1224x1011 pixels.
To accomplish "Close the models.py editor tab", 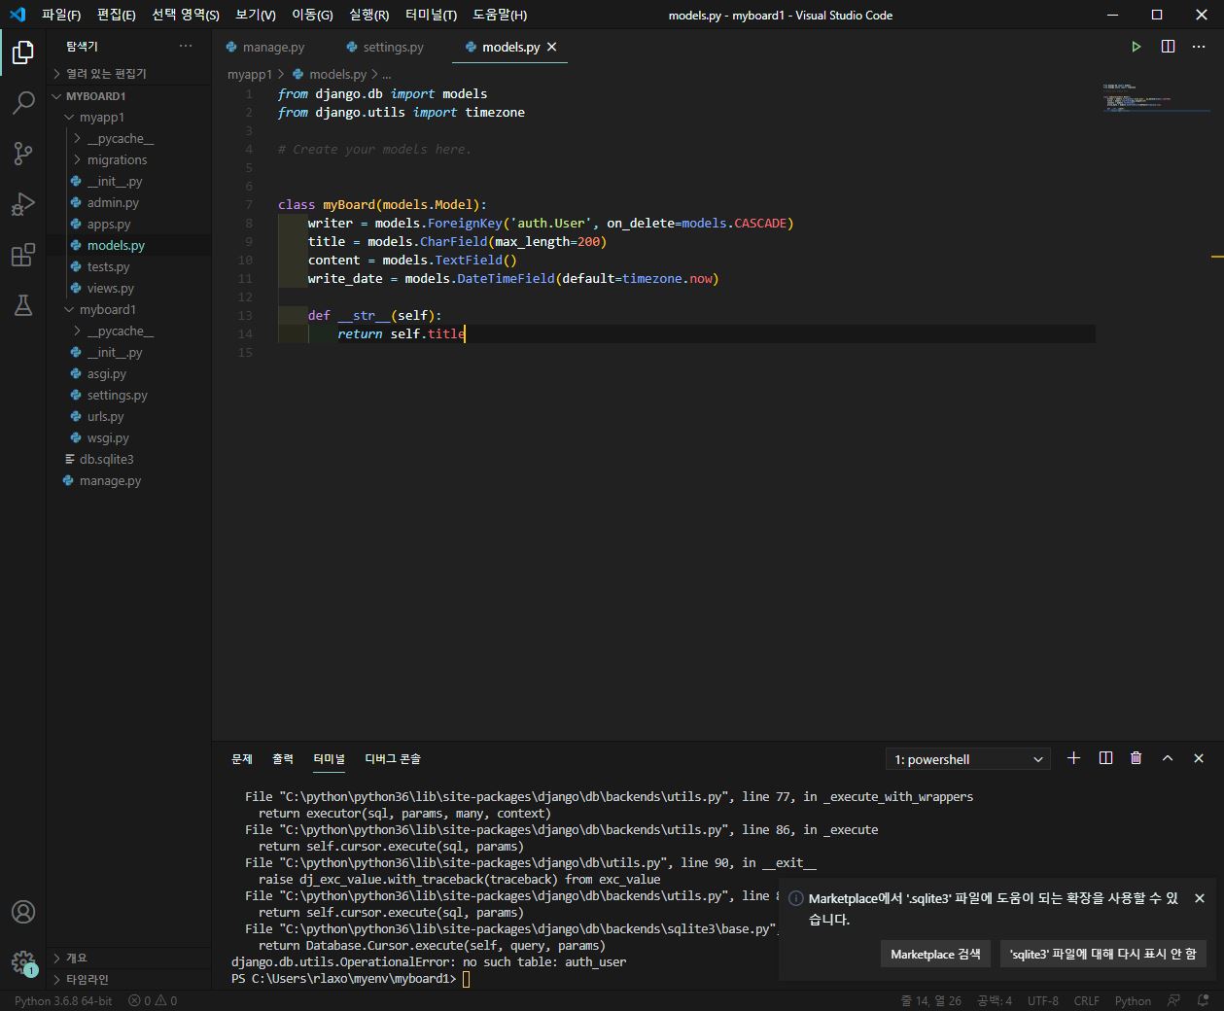I will (x=552, y=47).
